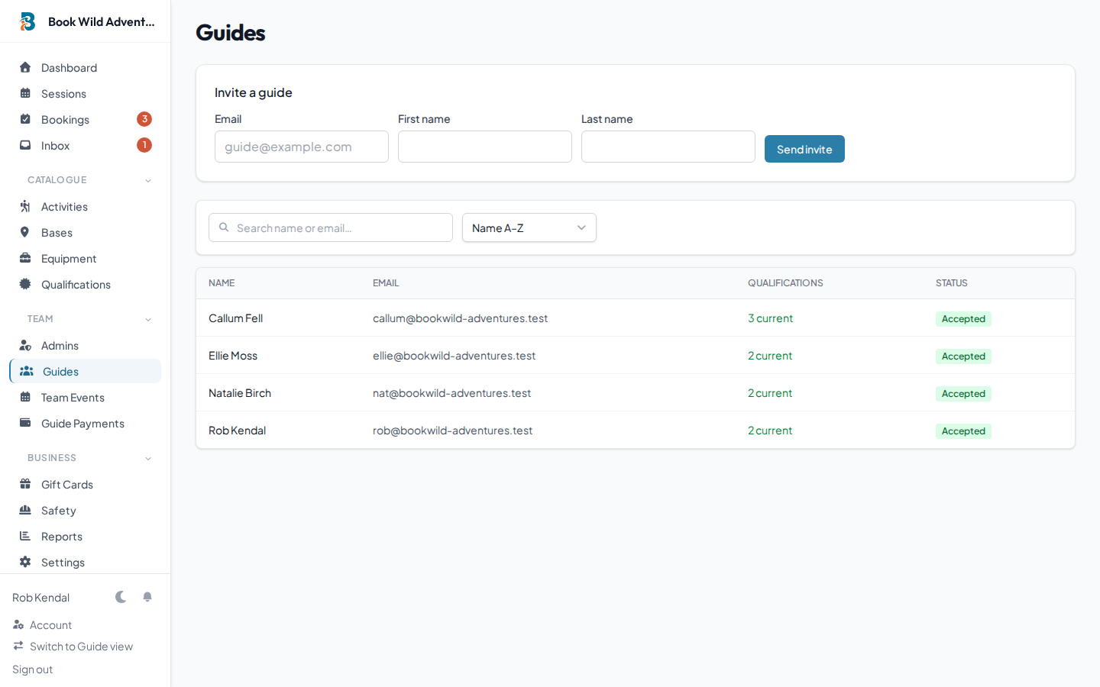This screenshot has height=687, width=1100.
Task: Open Guide Payments in the Team section
Action: [x=81, y=423]
